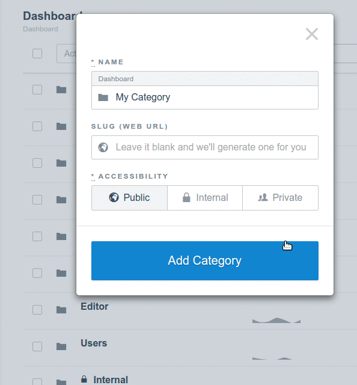Click the globe icon in Slug field
This screenshot has height=385, width=357.
(x=103, y=147)
